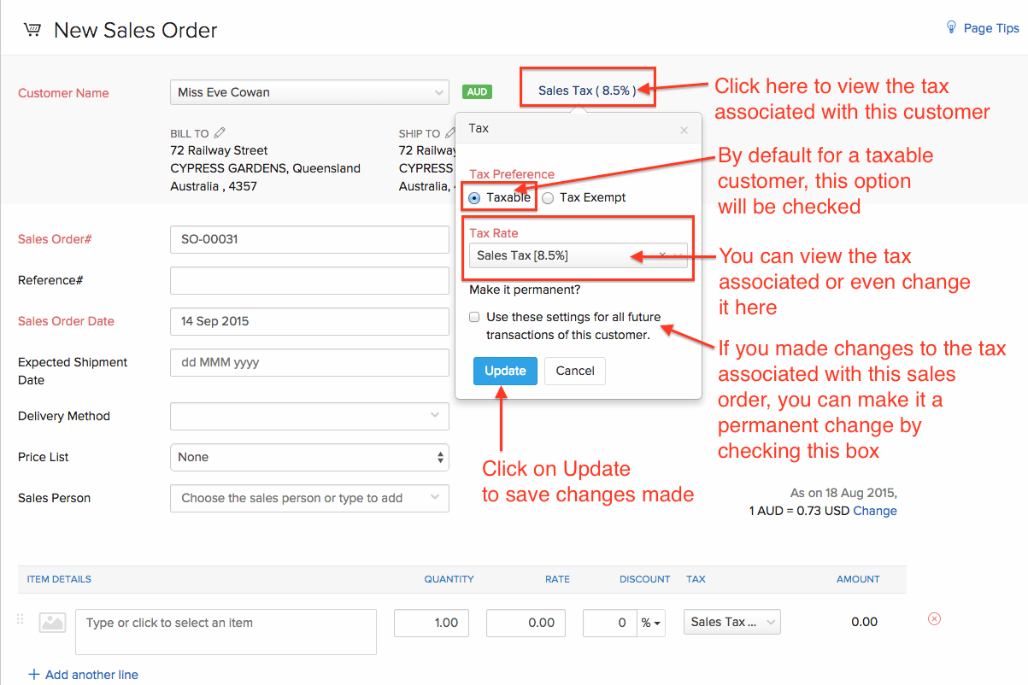Click the Page Tips lightbulb icon
Viewport: 1028px width, 685px height.
(x=951, y=27)
